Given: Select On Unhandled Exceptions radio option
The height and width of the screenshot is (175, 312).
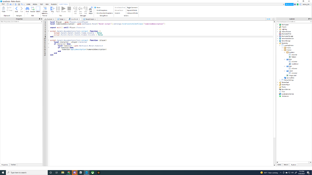Looking at the screenshot, I should tap(104, 13).
